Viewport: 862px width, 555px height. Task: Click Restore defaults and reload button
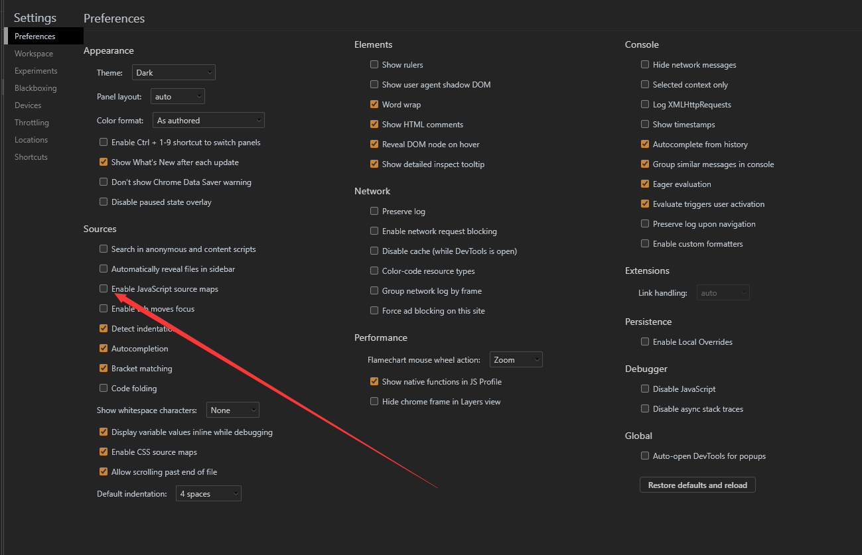click(x=697, y=485)
